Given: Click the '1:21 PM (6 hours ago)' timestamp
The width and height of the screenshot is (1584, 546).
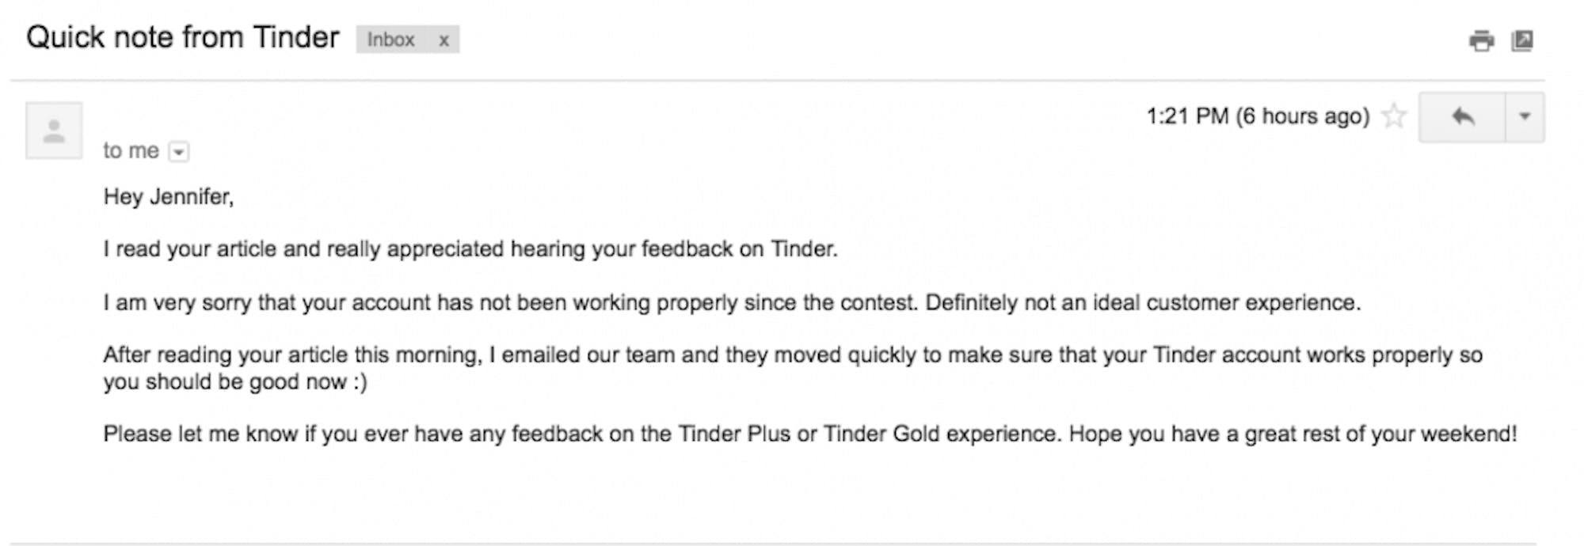Looking at the screenshot, I should [x=1259, y=116].
